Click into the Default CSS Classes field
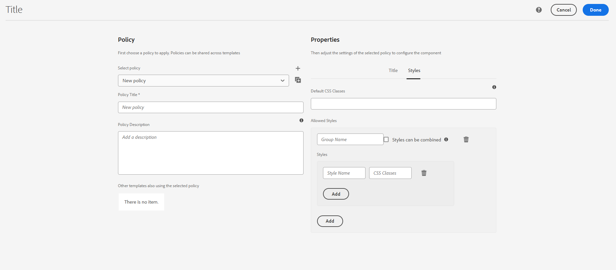The width and height of the screenshot is (616, 270). point(403,104)
